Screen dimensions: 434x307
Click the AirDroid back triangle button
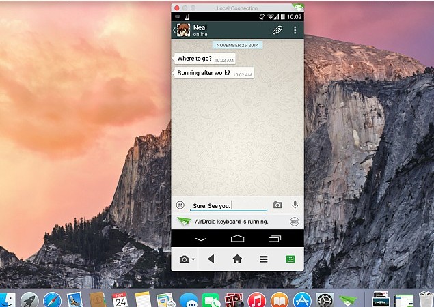point(211,259)
